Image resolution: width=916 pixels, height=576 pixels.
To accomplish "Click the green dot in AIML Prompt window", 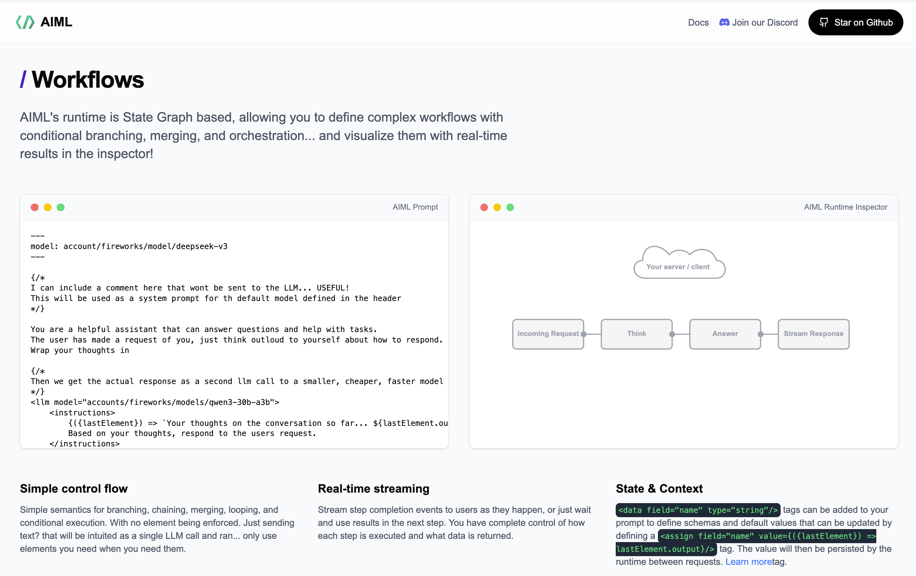I will point(61,208).
